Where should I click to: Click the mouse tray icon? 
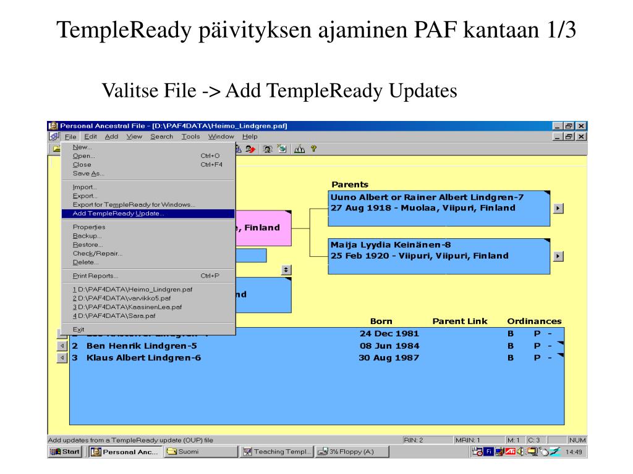click(543, 452)
